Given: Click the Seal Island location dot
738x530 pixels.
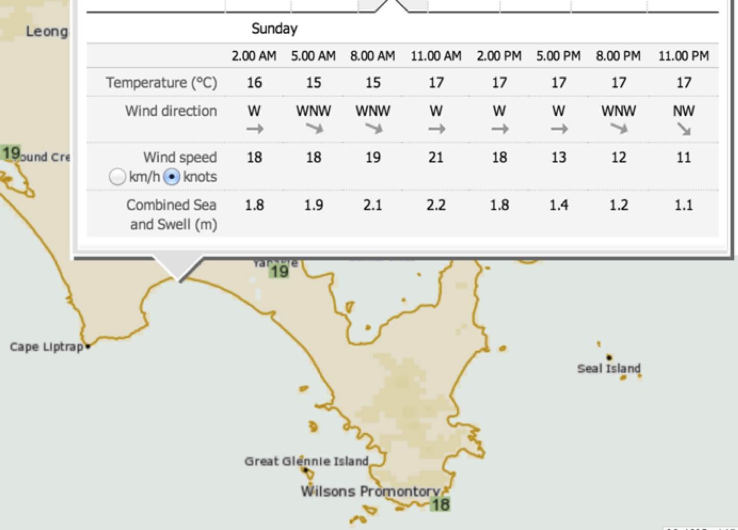Looking at the screenshot, I should 609,357.
